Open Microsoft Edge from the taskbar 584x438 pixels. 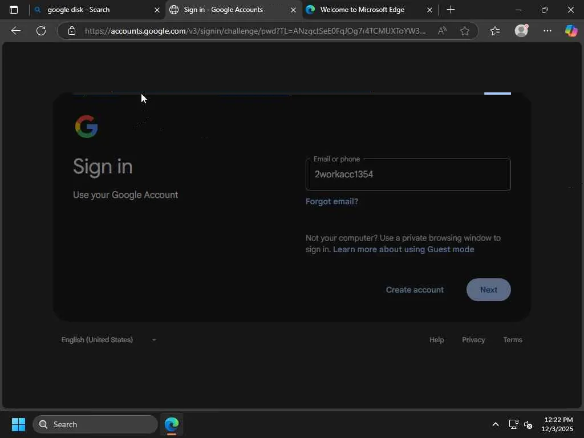click(172, 424)
